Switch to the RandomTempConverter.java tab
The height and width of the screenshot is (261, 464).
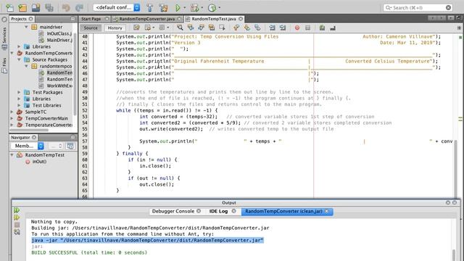coord(146,19)
